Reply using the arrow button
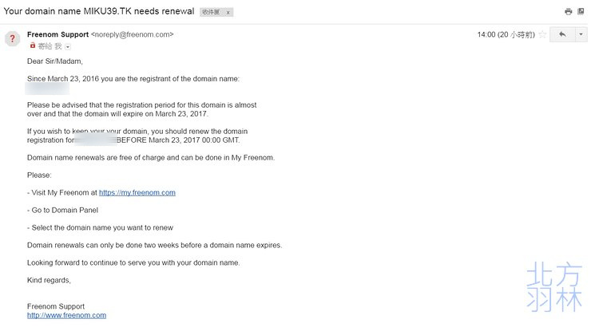This screenshot has width=599, height=331. coord(562,34)
